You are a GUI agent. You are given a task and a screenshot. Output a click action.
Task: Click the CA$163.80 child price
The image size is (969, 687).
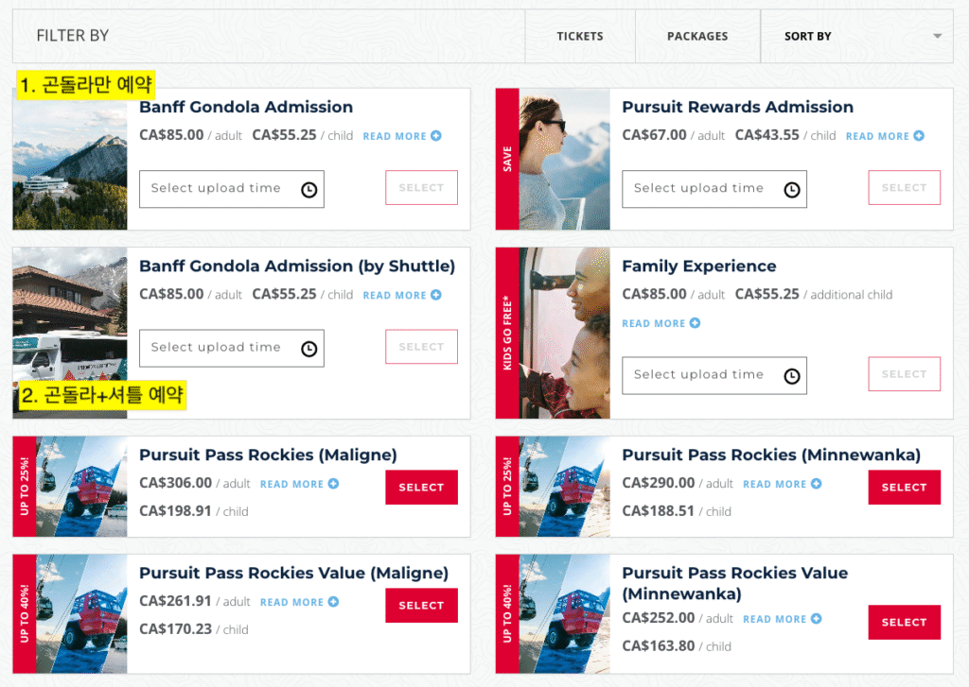click(659, 645)
